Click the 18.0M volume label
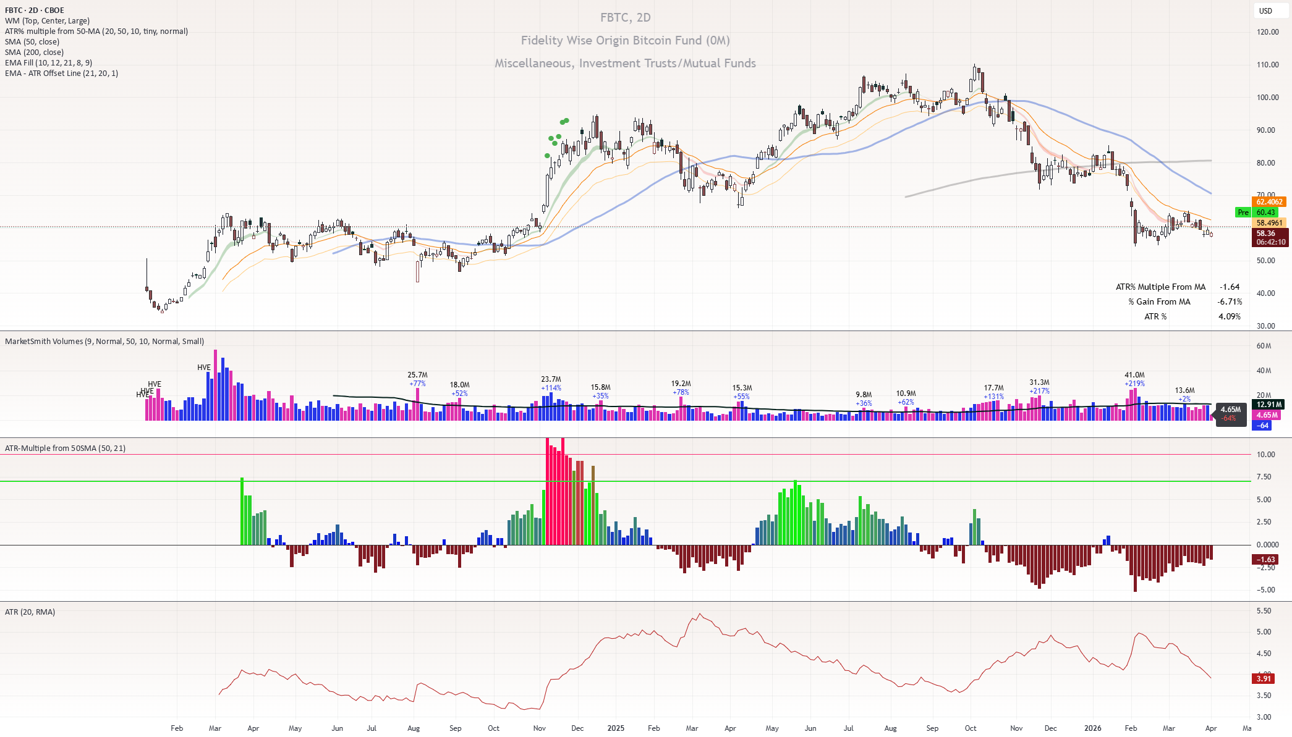Image resolution: width=1292 pixels, height=737 pixels. tap(459, 385)
